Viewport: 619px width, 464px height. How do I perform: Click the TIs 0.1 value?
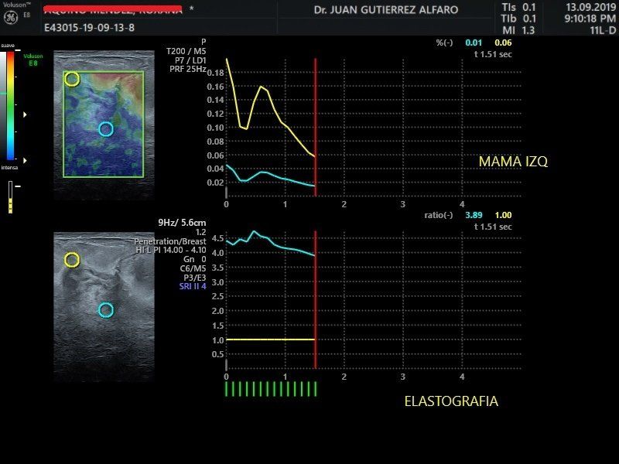click(x=518, y=7)
